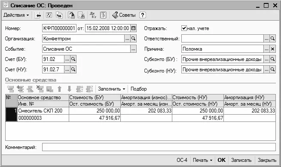The height and width of the screenshot is (167, 281).
Task: Open the Советы toolbar item
Action: 124,15
